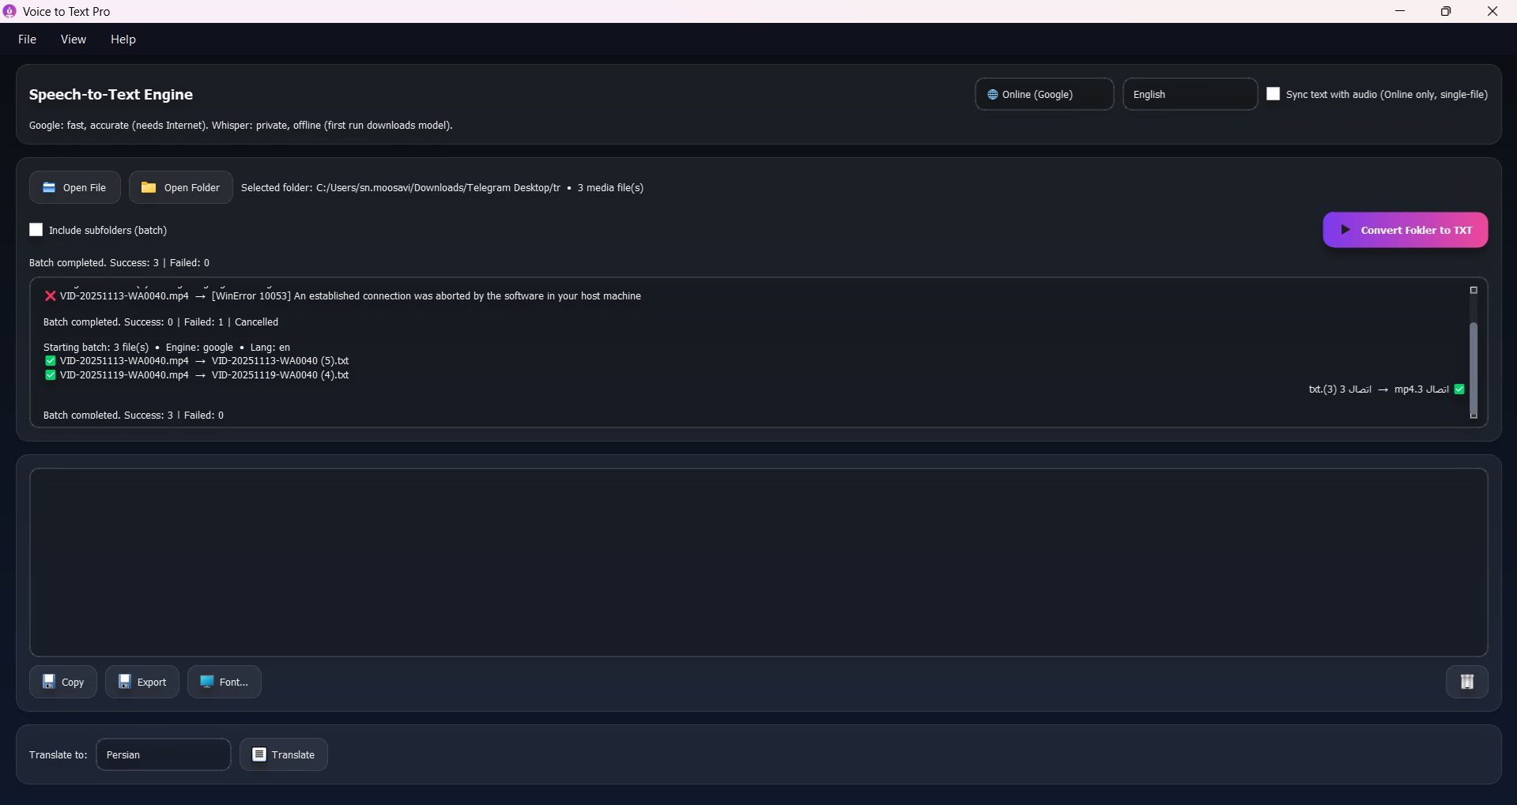
Task: Open the Online (Google) engine dropdown
Action: (1044, 94)
